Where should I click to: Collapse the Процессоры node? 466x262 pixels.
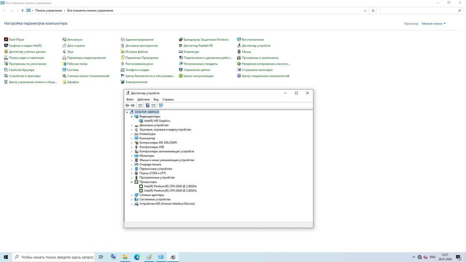[x=132, y=182]
